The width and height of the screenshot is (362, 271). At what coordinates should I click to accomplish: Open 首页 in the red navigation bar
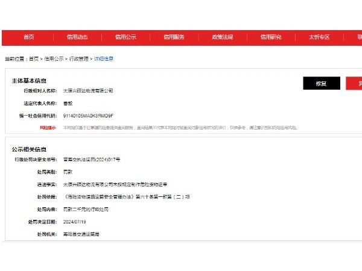28,37
